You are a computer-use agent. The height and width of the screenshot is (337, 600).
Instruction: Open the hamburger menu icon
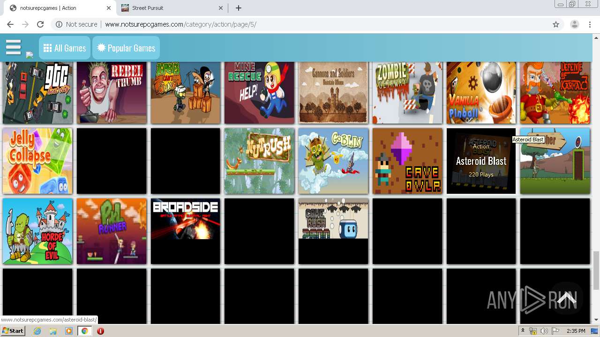click(13, 47)
